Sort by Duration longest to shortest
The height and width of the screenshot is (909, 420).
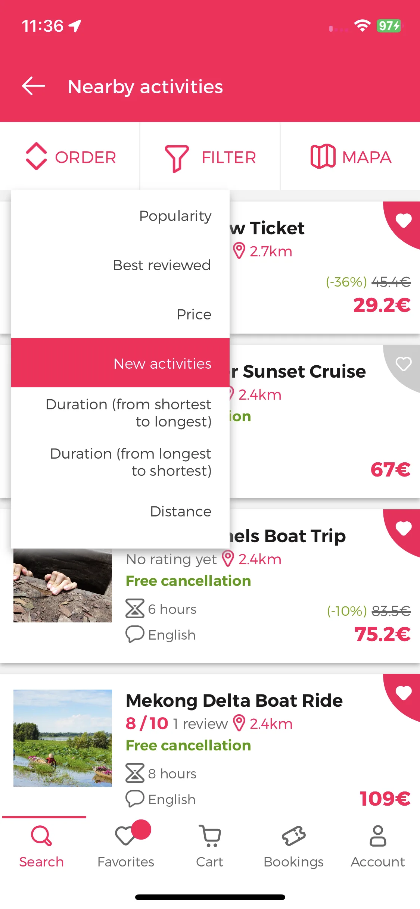120,462
